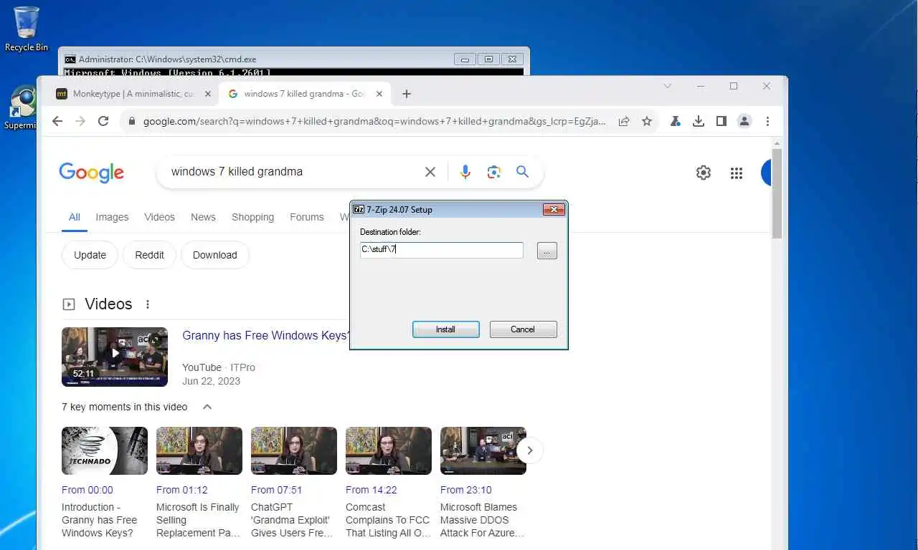This screenshot has width=918, height=550.
Task: Click the Supermium desktop shortcut
Action: (22, 107)
